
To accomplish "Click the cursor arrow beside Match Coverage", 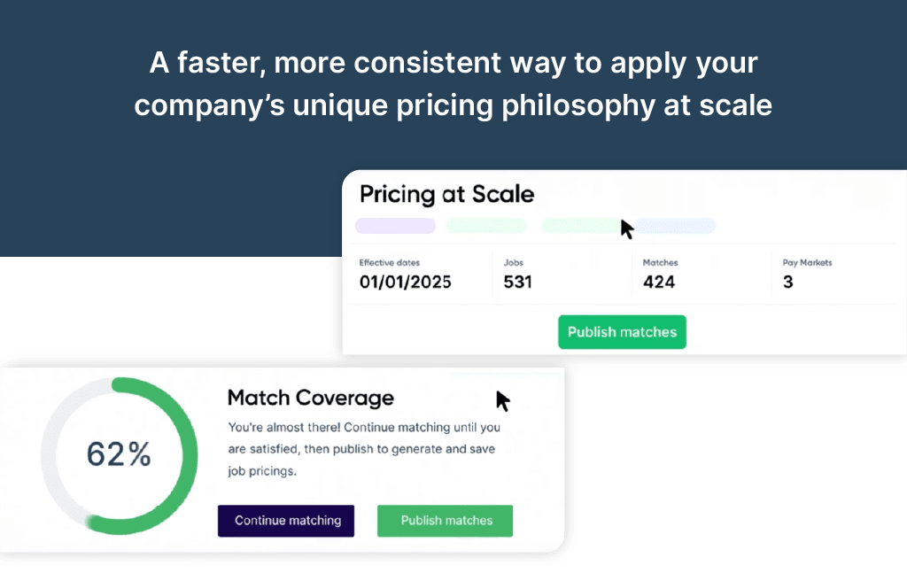I will click(503, 401).
